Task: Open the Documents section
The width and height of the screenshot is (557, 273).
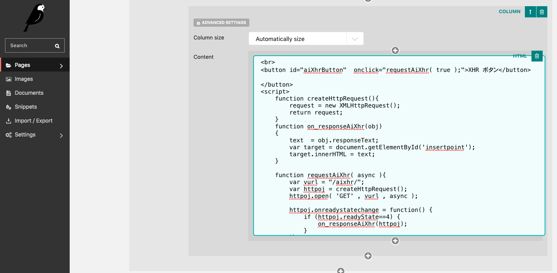Action: coord(35,93)
